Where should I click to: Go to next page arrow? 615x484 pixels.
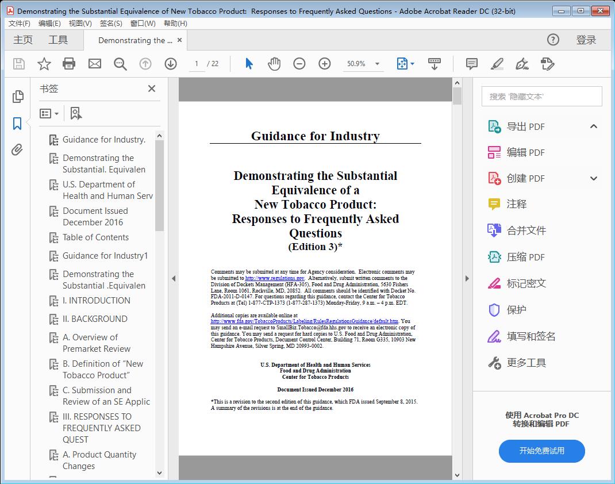pyautogui.click(x=171, y=64)
